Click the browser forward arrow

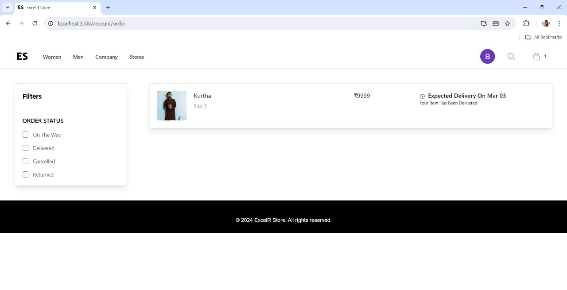21,23
